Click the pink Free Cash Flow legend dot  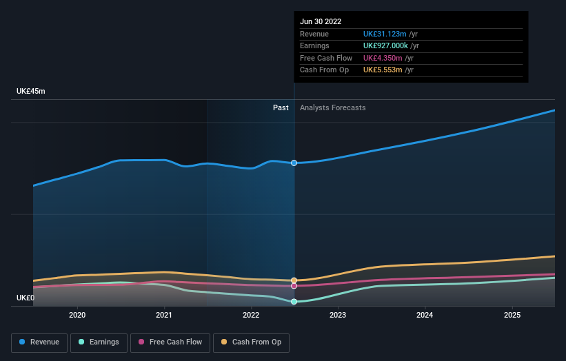[141, 342]
